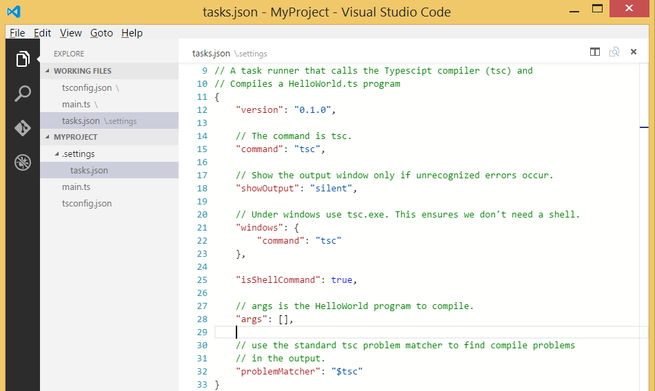This screenshot has height=391, width=655.
Task: Click the tasks.json editor title
Action: tap(211, 54)
